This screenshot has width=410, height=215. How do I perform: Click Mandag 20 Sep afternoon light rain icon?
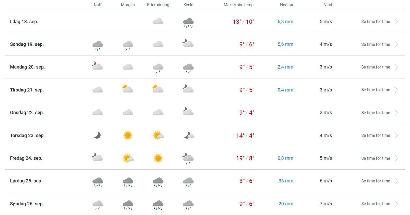(158, 68)
